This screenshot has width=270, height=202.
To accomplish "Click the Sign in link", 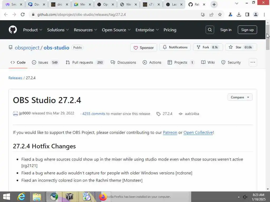I will (x=226, y=30).
